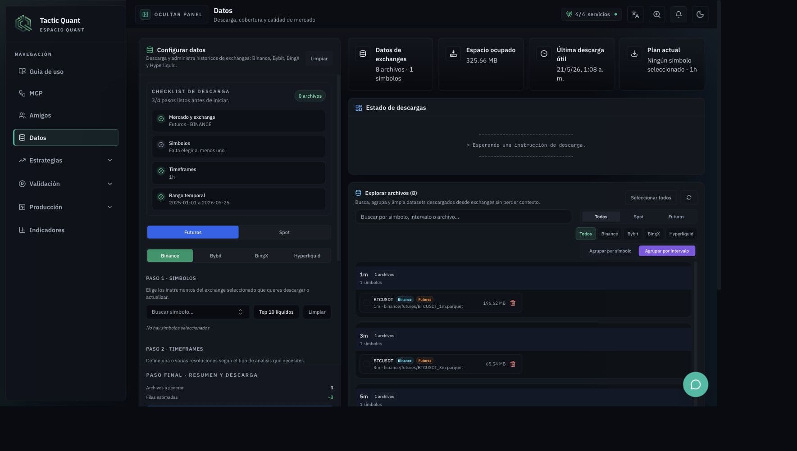
Task: Click Top 10 líquidos button
Action: (276, 312)
